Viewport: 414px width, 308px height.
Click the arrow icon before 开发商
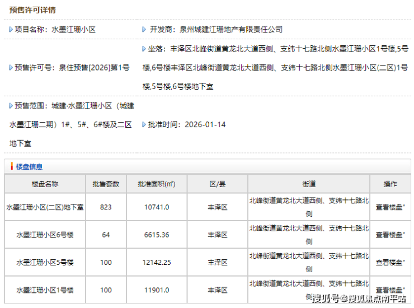[x=144, y=29]
